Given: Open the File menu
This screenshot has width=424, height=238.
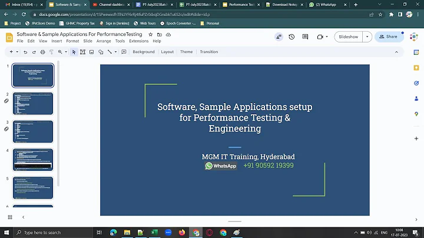Looking at the screenshot, I should click(20, 41).
